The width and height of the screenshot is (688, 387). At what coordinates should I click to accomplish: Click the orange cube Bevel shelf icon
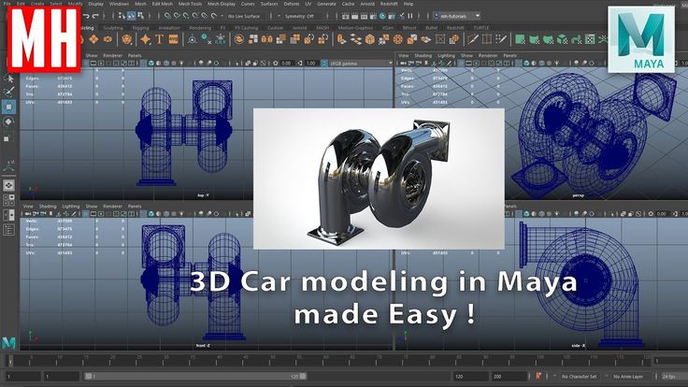370,39
